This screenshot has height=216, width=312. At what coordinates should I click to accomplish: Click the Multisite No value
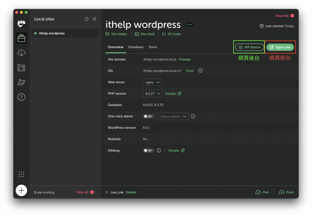coord(145,139)
